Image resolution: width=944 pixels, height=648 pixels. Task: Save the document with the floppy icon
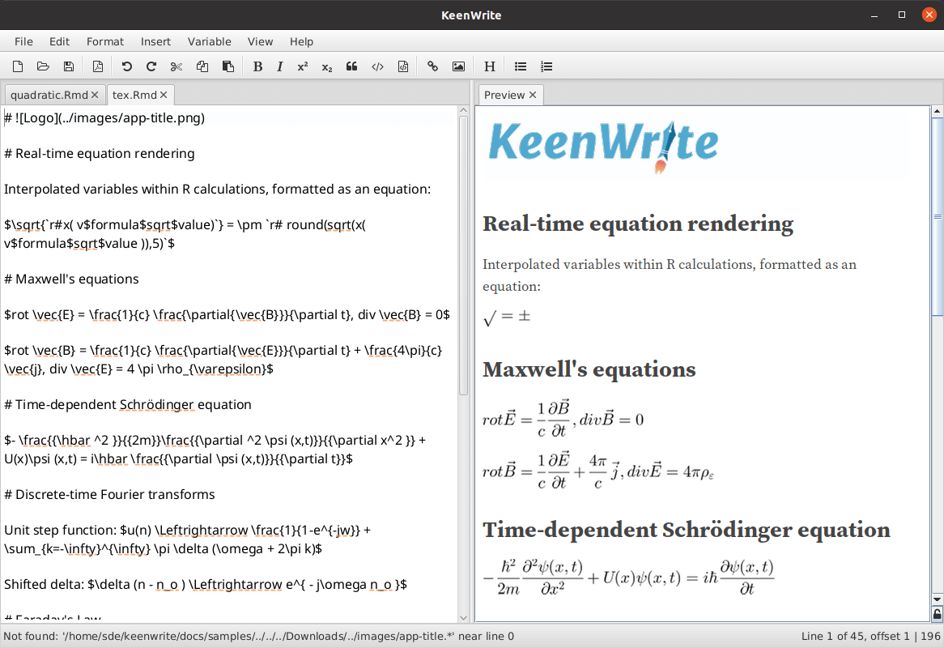click(x=69, y=66)
